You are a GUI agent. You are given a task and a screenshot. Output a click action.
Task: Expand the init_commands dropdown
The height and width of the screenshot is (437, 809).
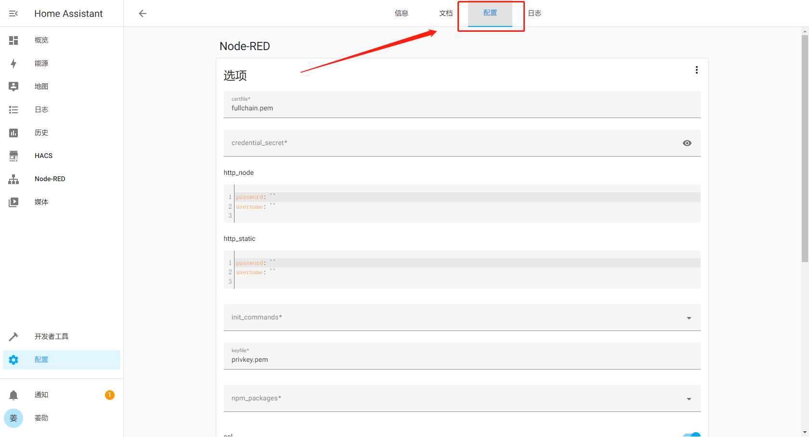(x=689, y=318)
